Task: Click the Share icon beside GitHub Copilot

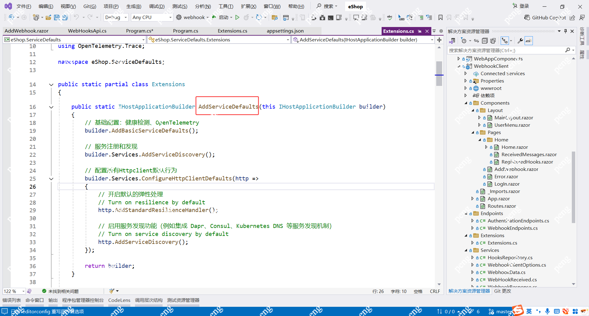Action: tap(572, 17)
